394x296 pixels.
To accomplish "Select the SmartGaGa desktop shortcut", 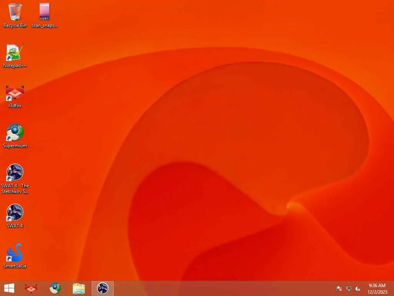I will click(15, 256).
